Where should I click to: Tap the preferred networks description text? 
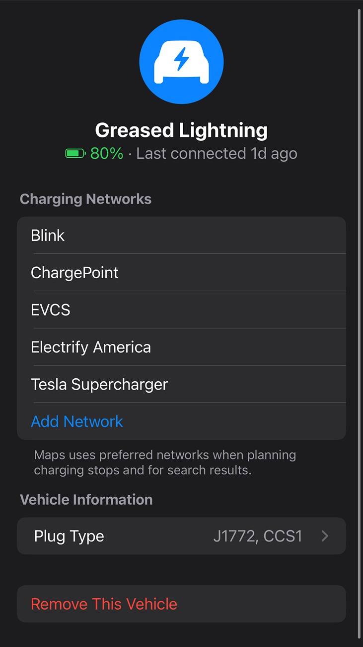click(x=165, y=462)
